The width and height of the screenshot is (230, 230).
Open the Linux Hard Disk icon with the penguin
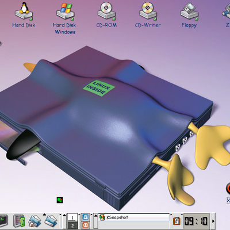(24, 11)
